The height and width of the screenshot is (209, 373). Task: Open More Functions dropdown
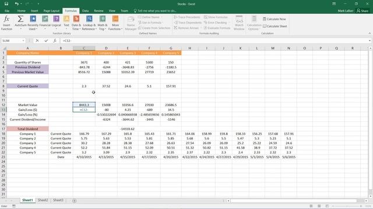click(x=115, y=23)
